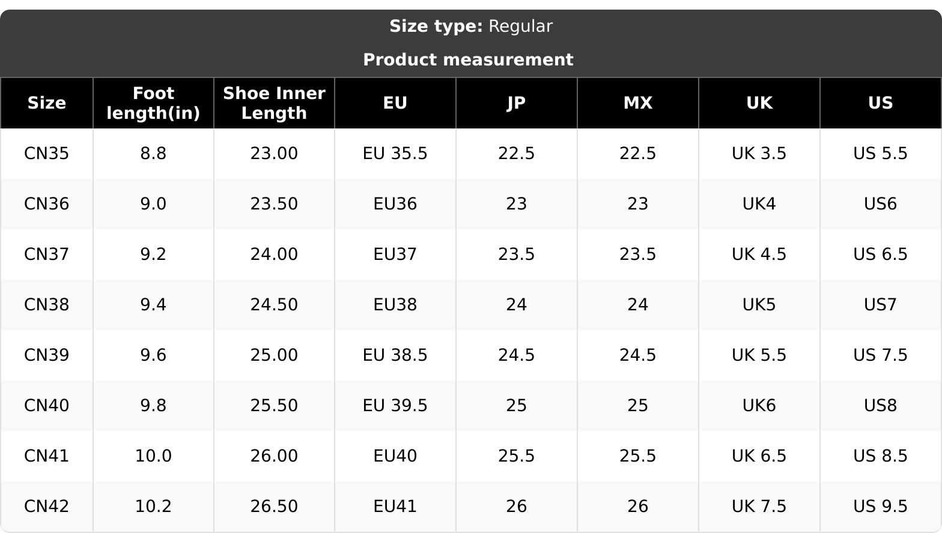Select the EU 38.5 cell

point(395,355)
